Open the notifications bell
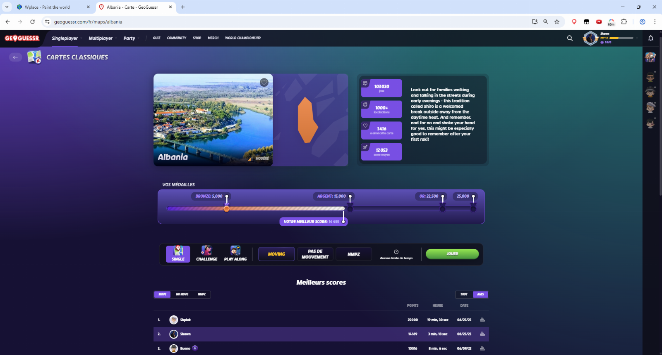Viewport: 662px width, 355px height. (x=650, y=38)
